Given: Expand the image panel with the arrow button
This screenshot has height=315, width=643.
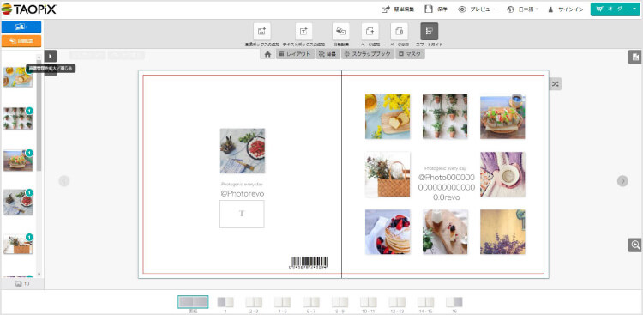Looking at the screenshot, I should [x=51, y=56].
